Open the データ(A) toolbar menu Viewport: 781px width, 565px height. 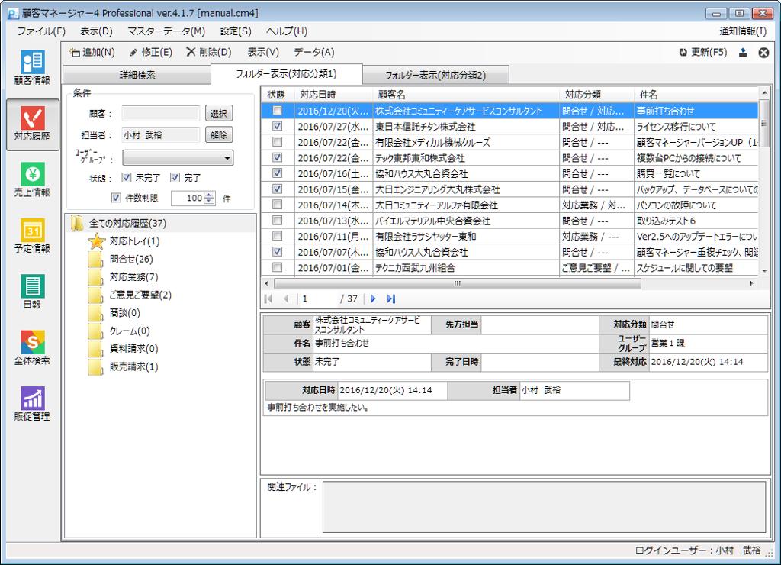[x=313, y=53]
